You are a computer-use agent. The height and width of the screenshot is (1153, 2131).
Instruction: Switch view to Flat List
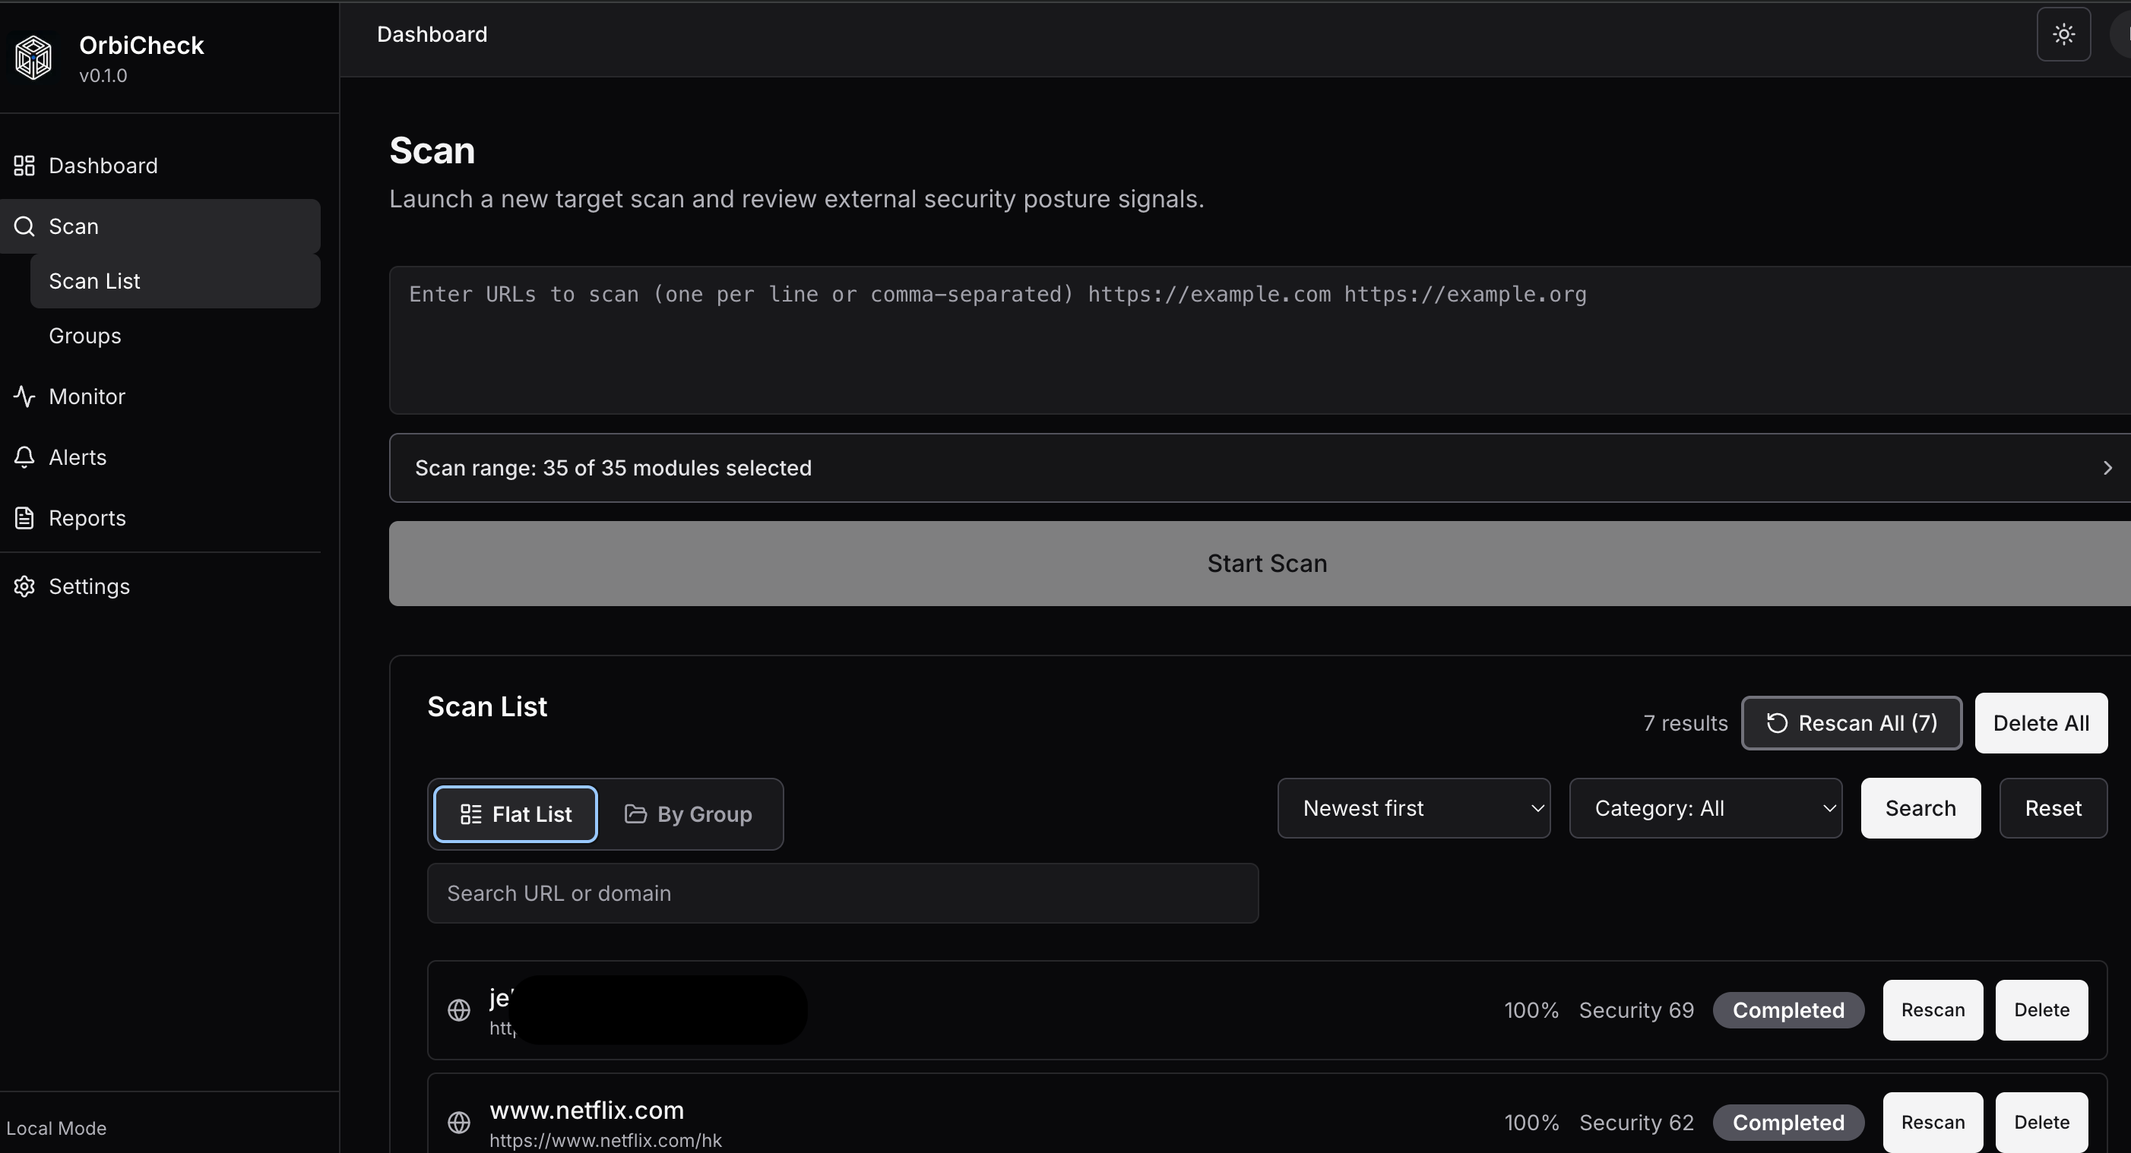[x=515, y=813]
